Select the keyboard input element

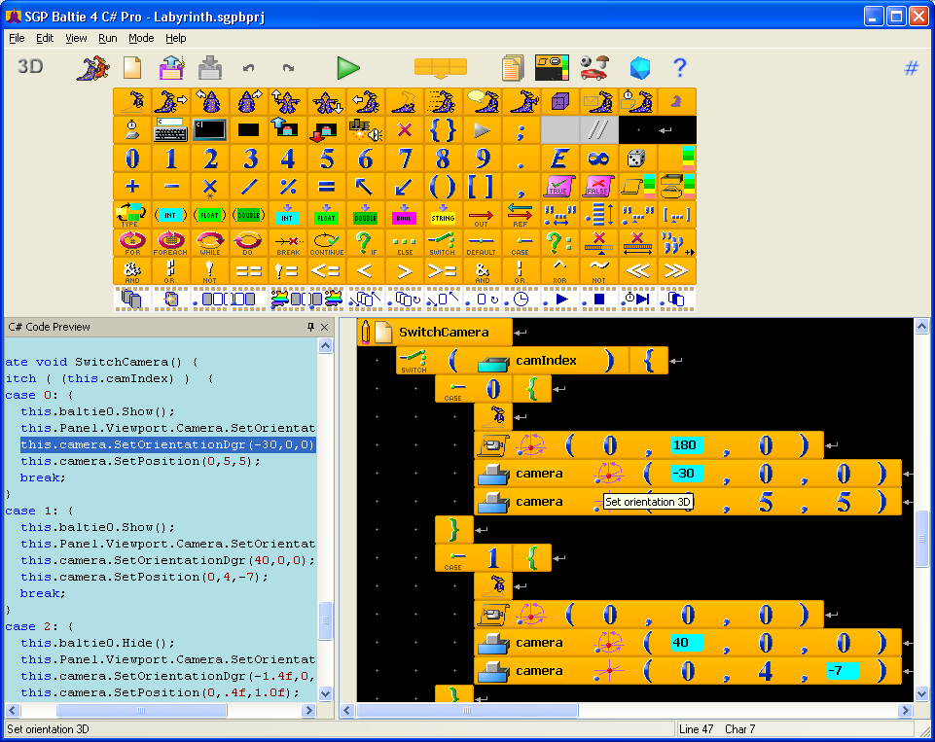170,130
